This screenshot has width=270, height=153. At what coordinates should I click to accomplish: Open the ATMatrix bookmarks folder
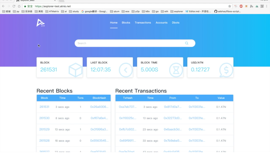pyautogui.click(x=52, y=11)
